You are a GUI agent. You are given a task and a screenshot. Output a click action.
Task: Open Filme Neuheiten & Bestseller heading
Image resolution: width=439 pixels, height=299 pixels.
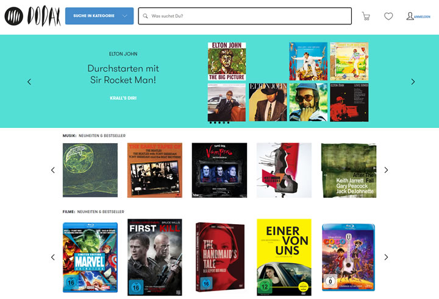[x=93, y=212]
